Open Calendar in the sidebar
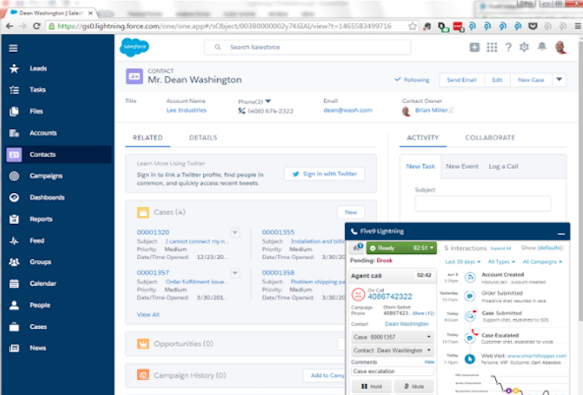 [43, 283]
